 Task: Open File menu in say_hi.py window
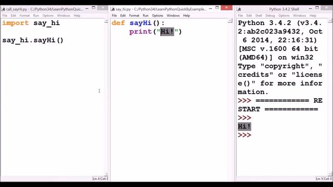pos(114,16)
